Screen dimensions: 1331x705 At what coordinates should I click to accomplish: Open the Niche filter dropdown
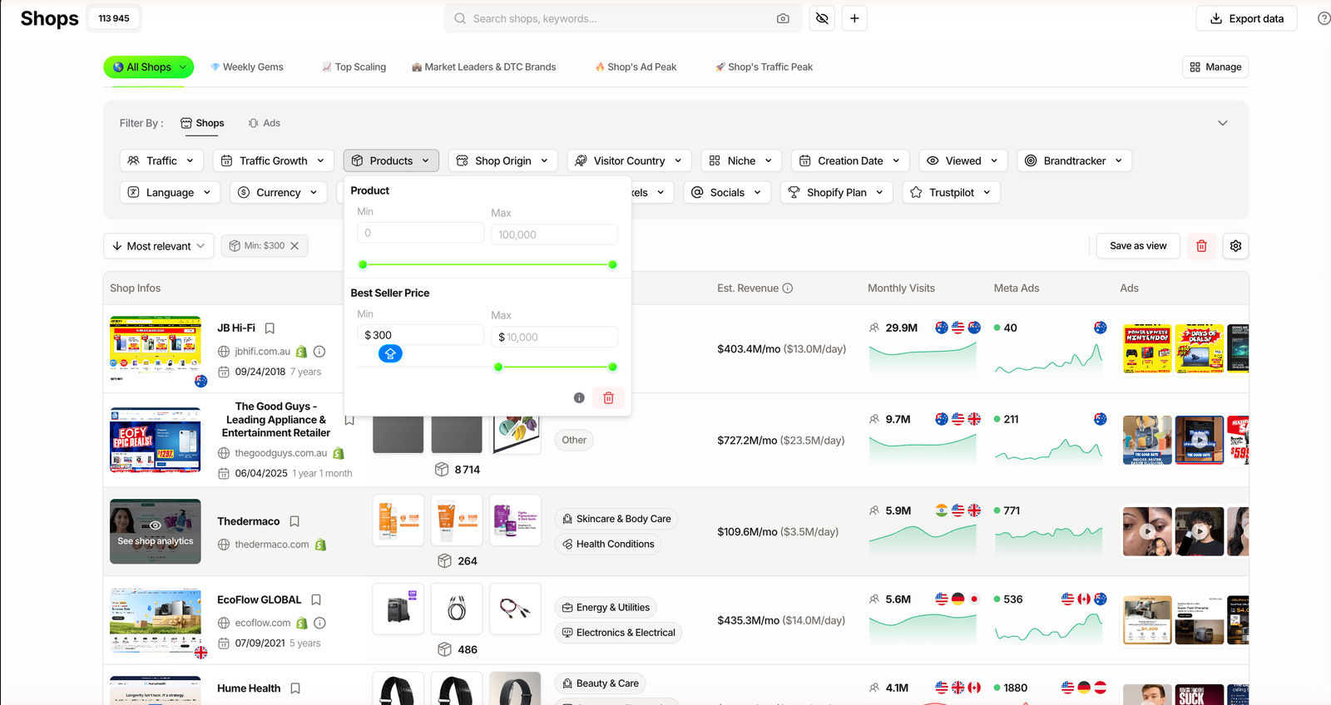point(741,160)
